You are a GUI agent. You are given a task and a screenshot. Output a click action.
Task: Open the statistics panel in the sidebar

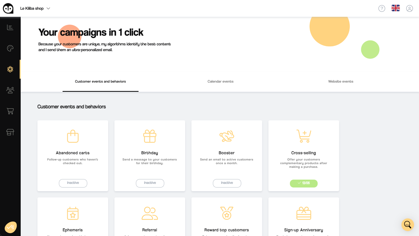click(x=10, y=27)
